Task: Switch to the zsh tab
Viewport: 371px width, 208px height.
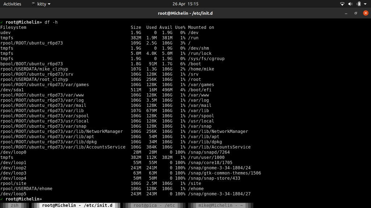Action: tap(14, 205)
